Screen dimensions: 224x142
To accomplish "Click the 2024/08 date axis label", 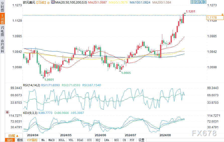I will pos(165,135).
